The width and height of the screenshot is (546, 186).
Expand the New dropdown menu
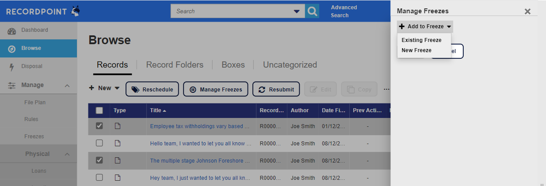click(x=104, y=88)
